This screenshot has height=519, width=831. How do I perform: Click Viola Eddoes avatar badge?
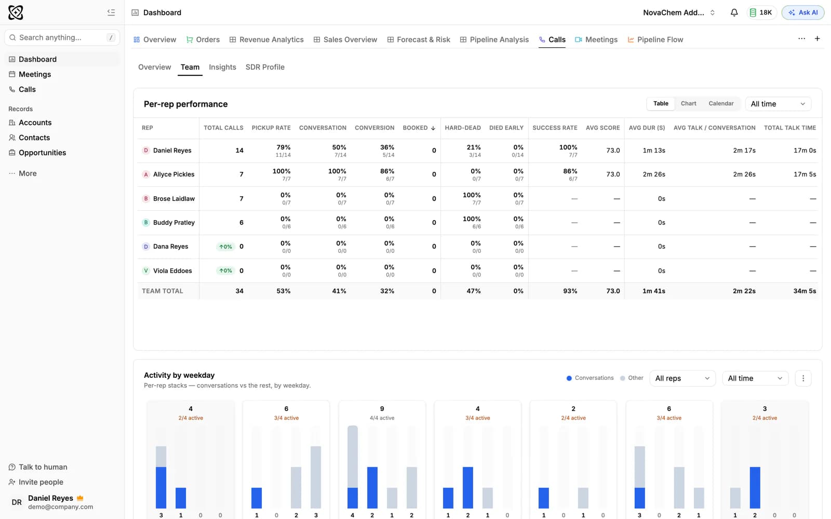[x=146, y=271]
